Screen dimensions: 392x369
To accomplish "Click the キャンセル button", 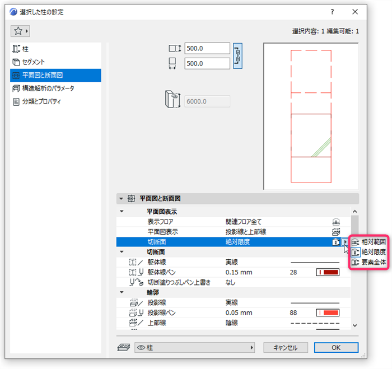I will pos(286,348).
